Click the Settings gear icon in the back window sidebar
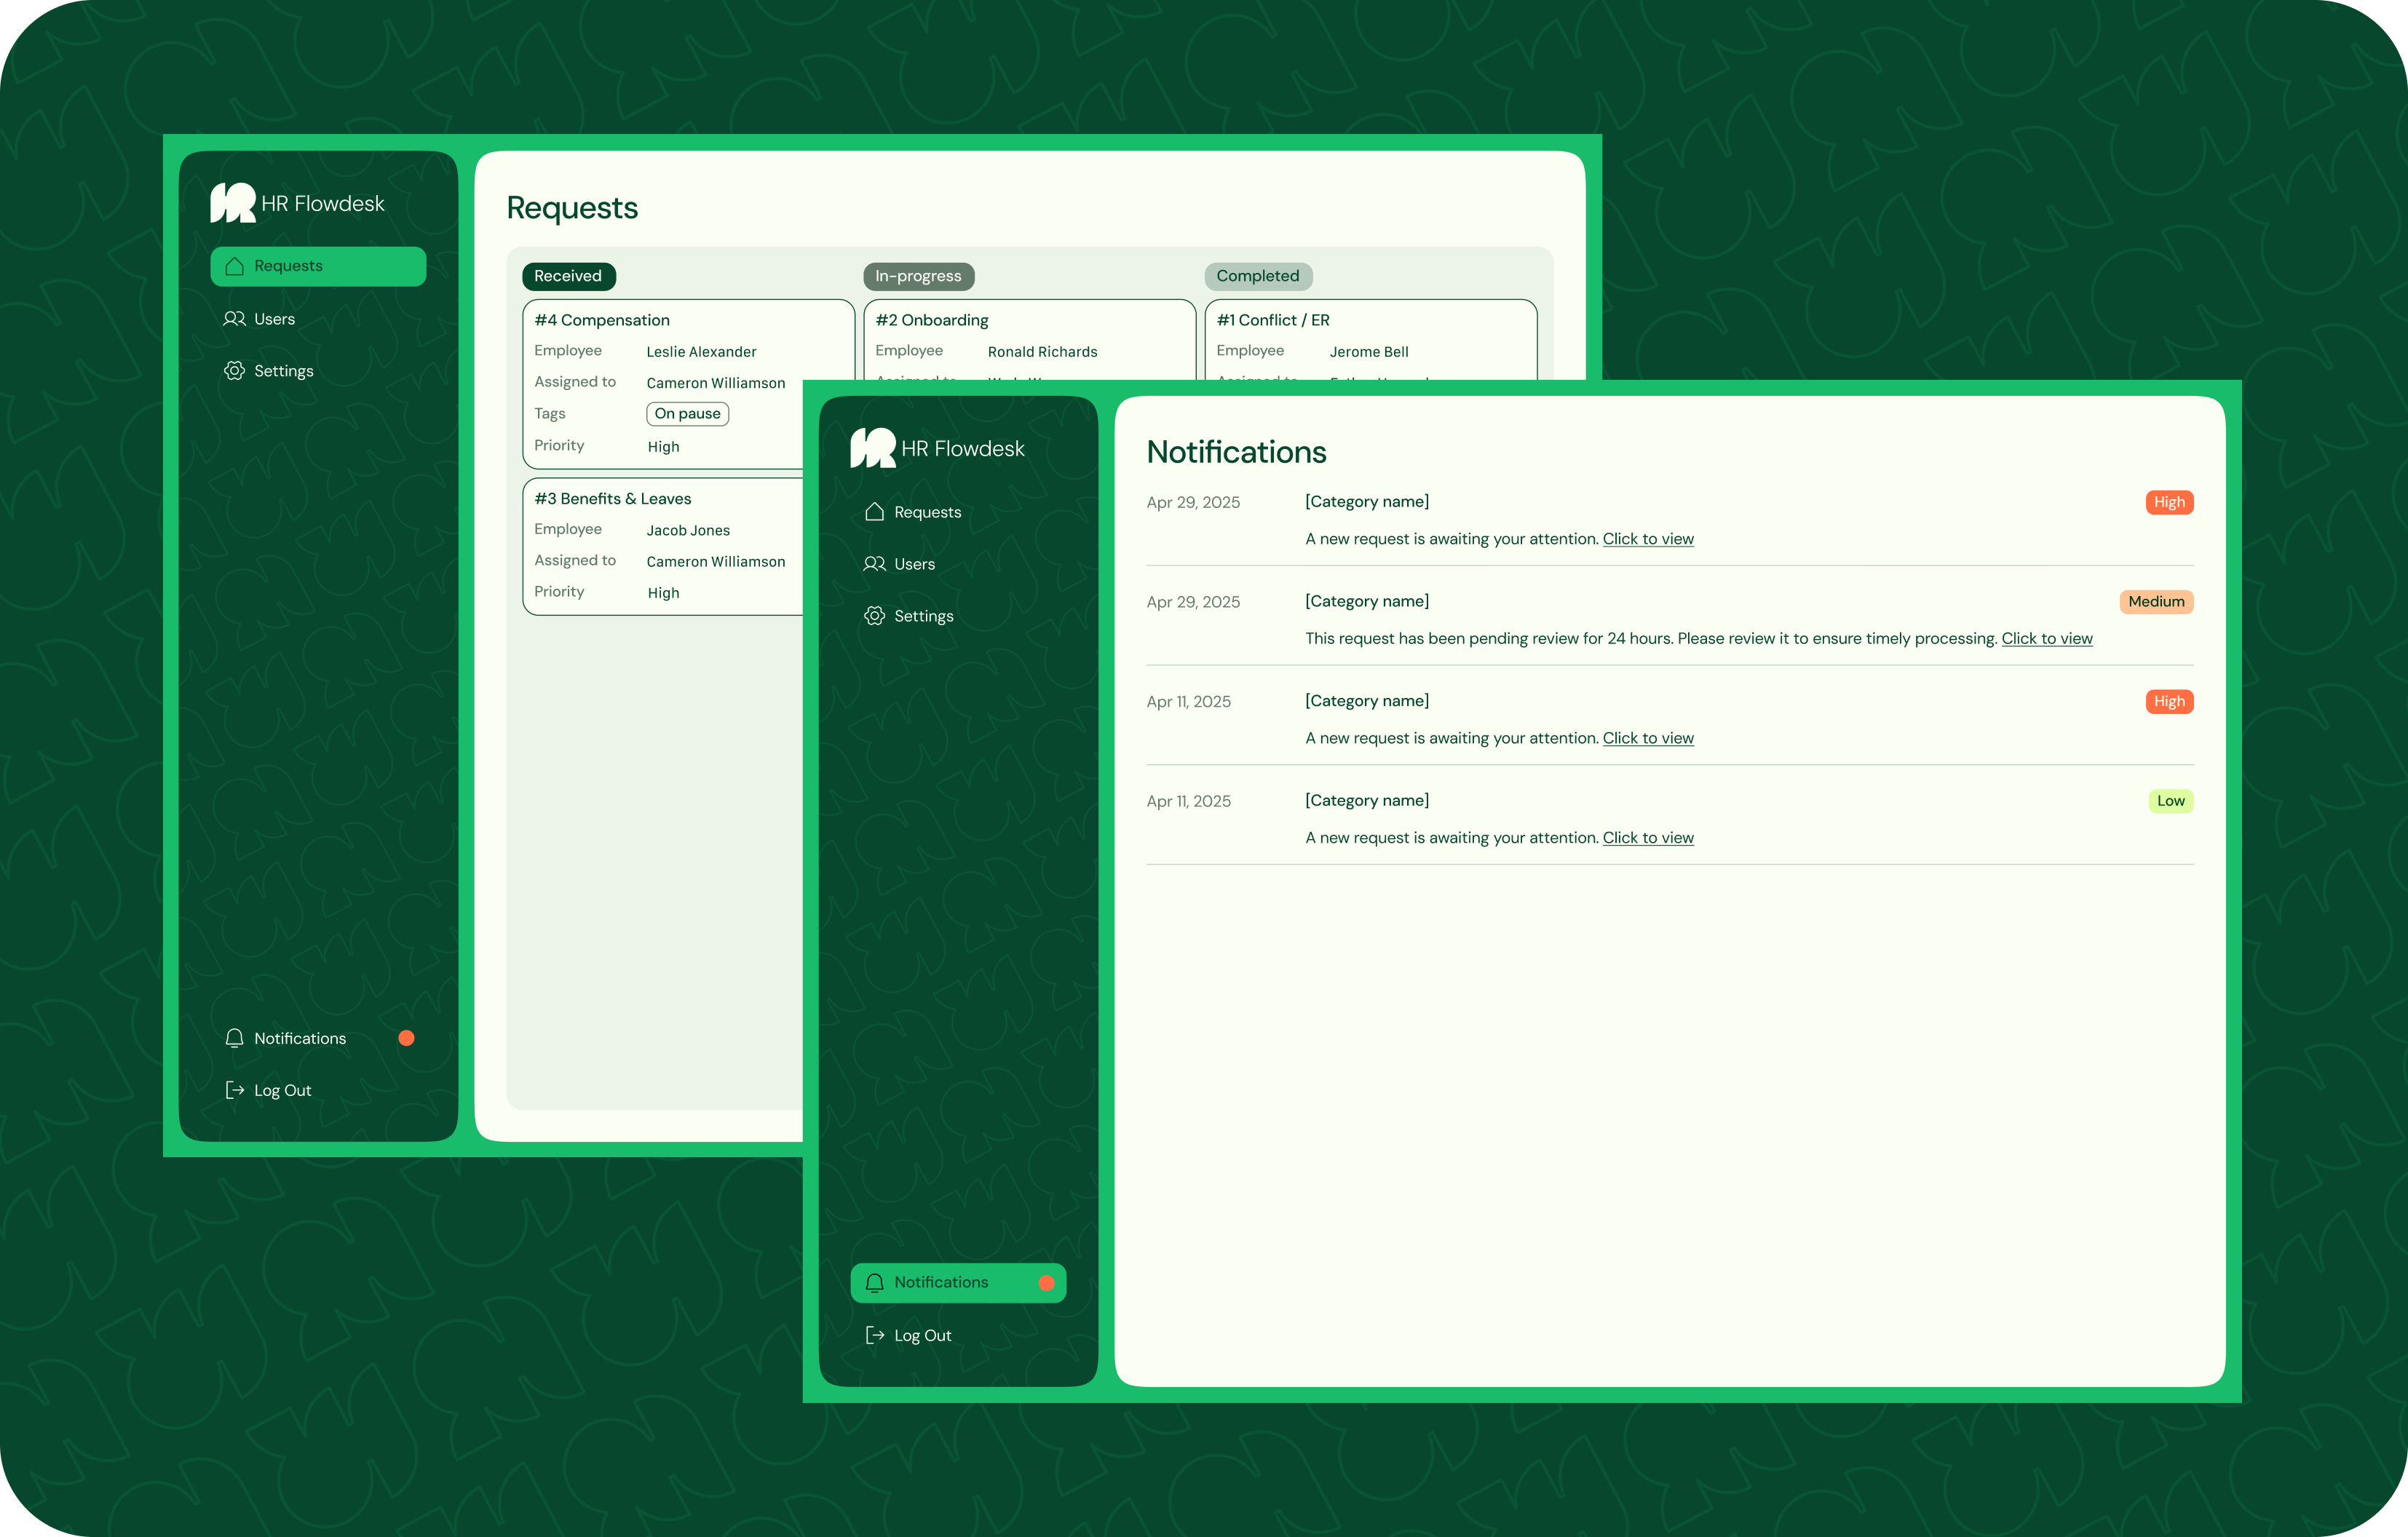 coord(235,371)
